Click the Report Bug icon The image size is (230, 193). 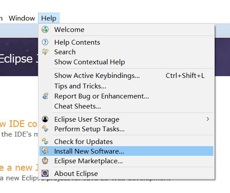pos(45,96)
